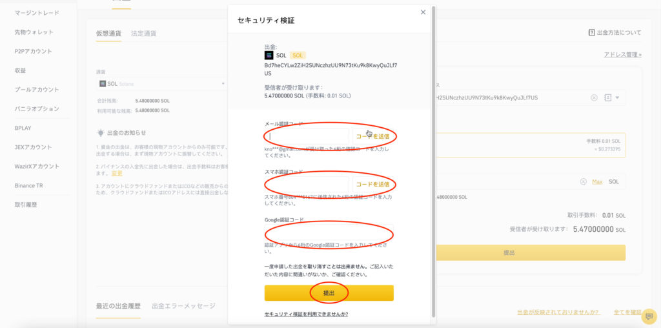Send code for phone verification
Viewport: 661px width, 328px height.
373,184
